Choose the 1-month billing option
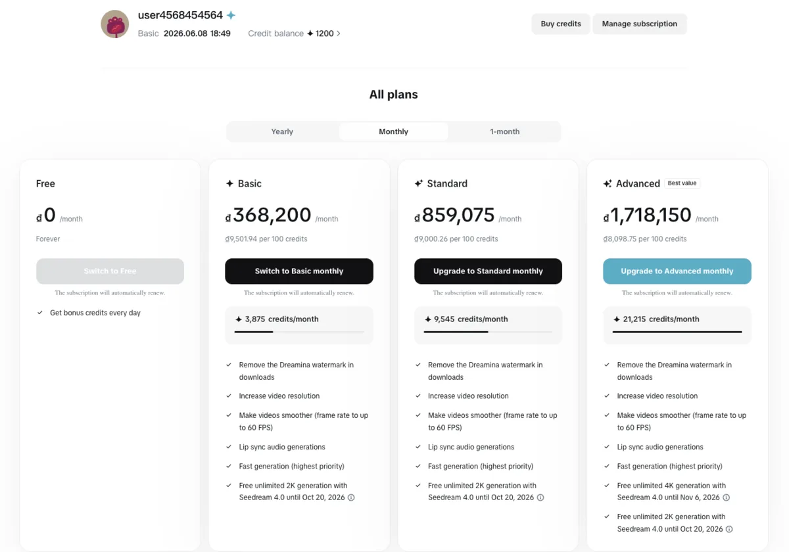Viewport: 789px width, 552px height. (505, 131)
